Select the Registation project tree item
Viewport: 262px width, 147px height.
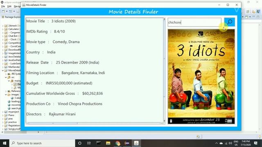click(14, 125)
